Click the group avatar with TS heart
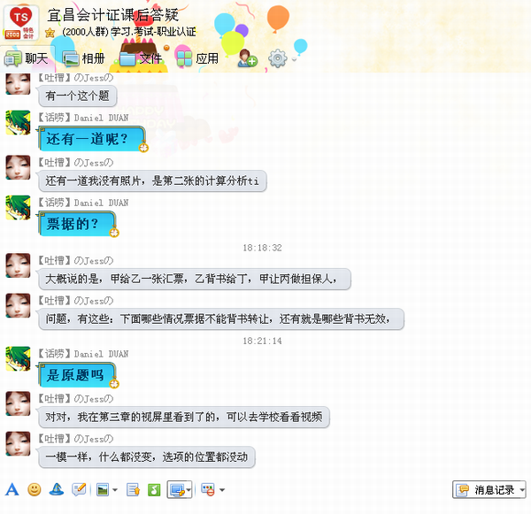Viewport: 531px width, 514px height. tap(21, 23)
